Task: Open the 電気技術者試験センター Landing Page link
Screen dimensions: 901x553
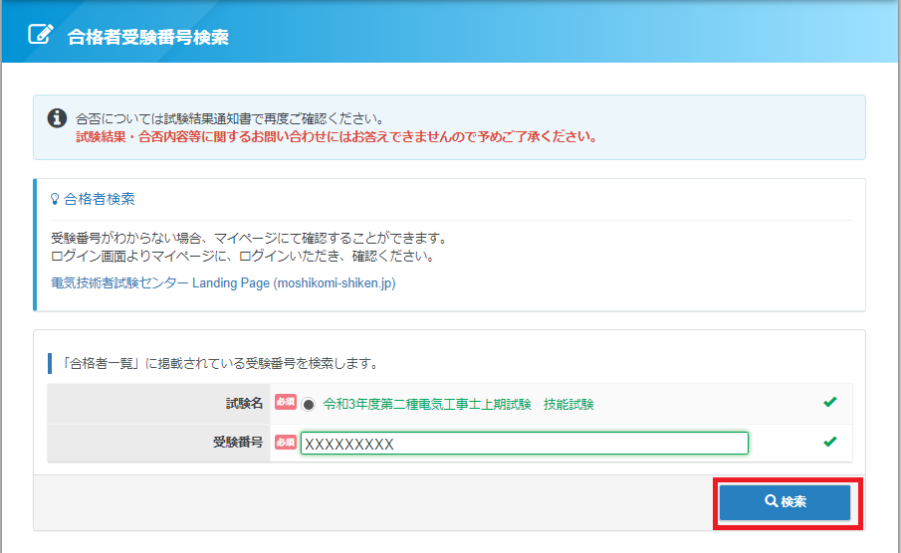Action: (x=223, y=282)
